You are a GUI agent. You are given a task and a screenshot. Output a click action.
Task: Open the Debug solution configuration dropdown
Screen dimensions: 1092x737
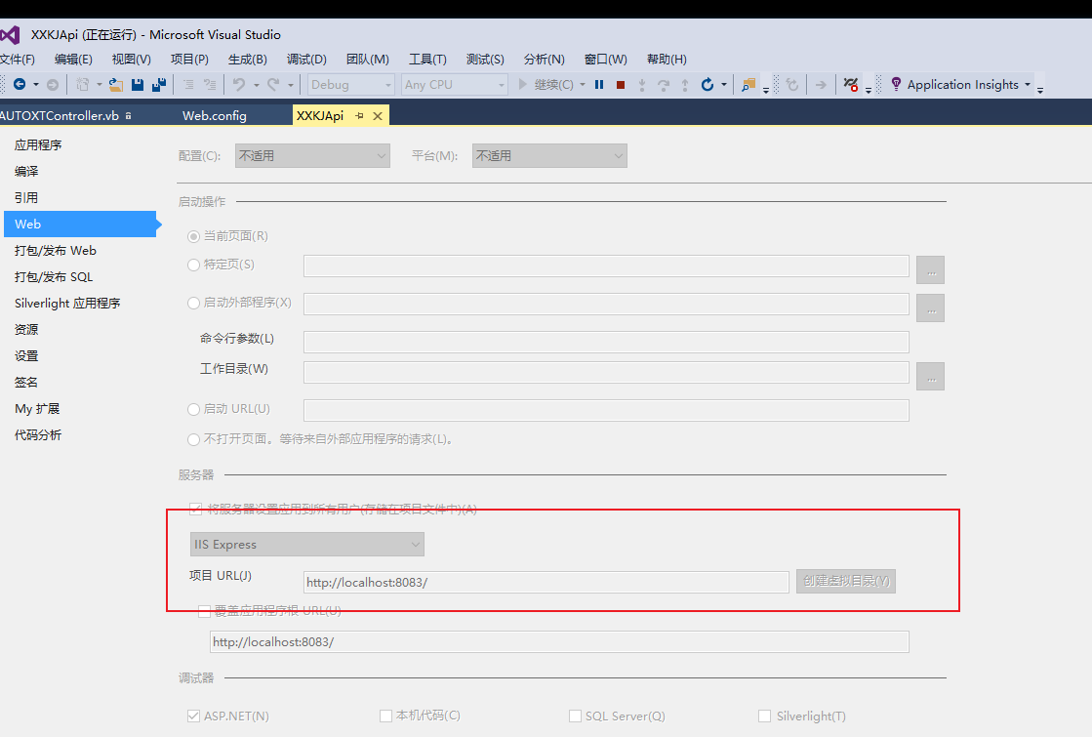[351, 84]
